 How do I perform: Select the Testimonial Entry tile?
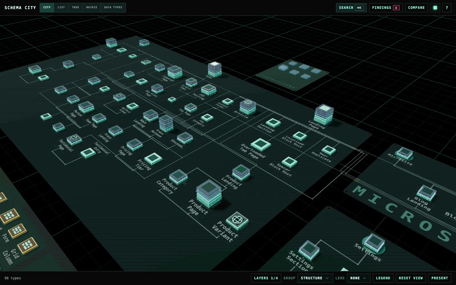pos(88,153)
